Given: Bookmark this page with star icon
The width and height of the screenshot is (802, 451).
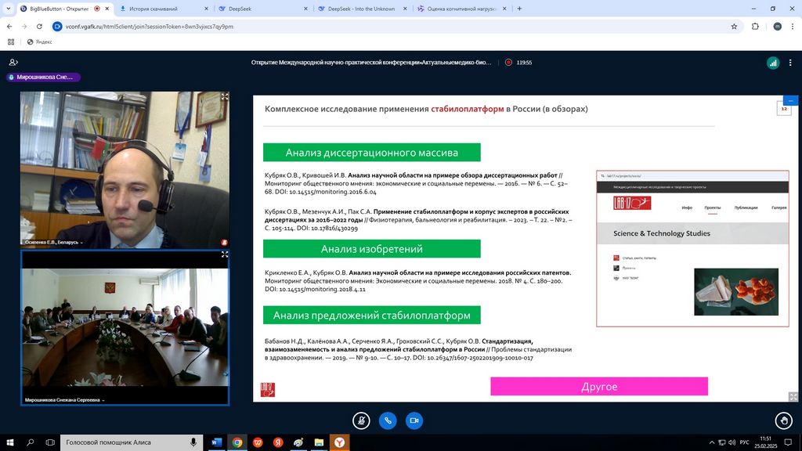Looking at the screenshot, I should pyautogui.click(x=734, y=26).
